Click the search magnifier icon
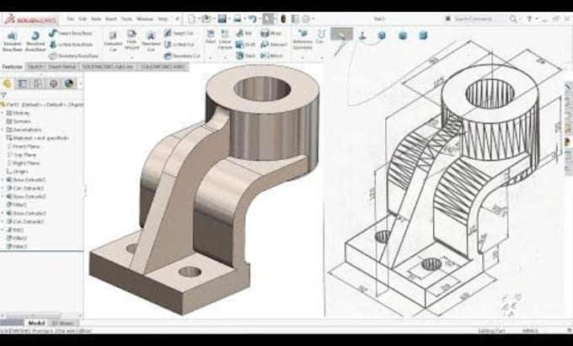 [513, 19]
